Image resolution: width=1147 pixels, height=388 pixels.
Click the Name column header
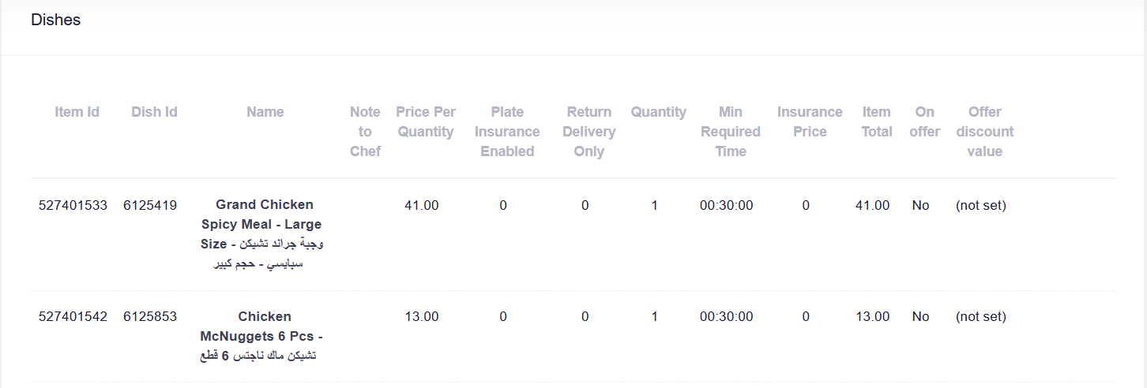[265, 112]
